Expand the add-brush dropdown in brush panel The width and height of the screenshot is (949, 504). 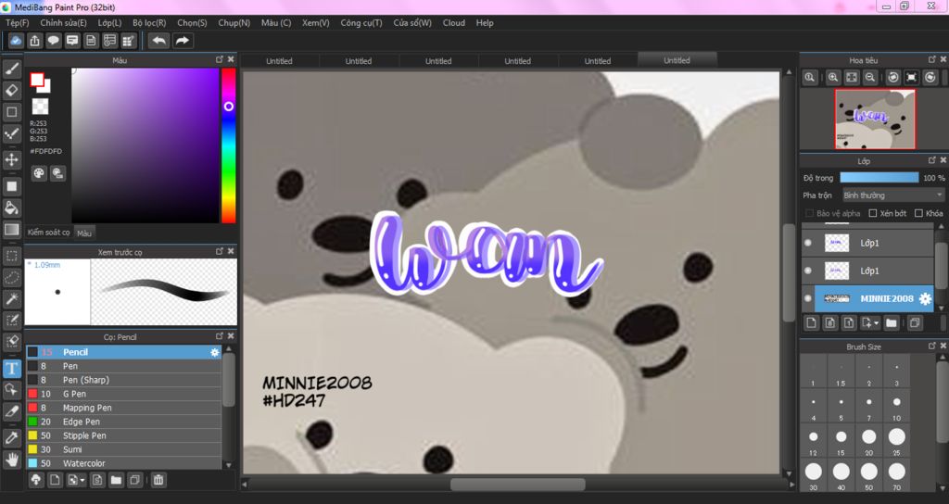[x=82, y=481]
